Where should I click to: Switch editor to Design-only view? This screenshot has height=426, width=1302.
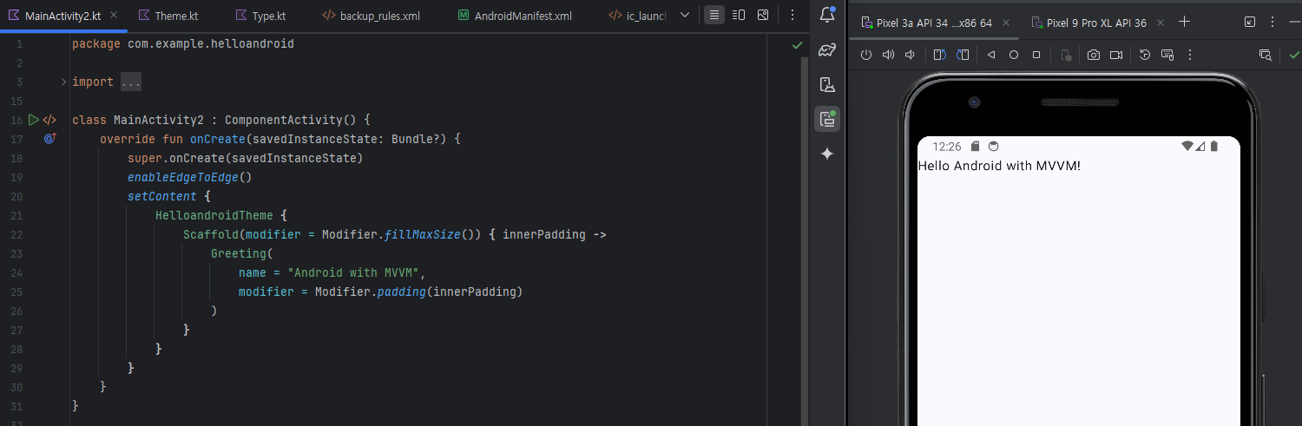point(762,15)
